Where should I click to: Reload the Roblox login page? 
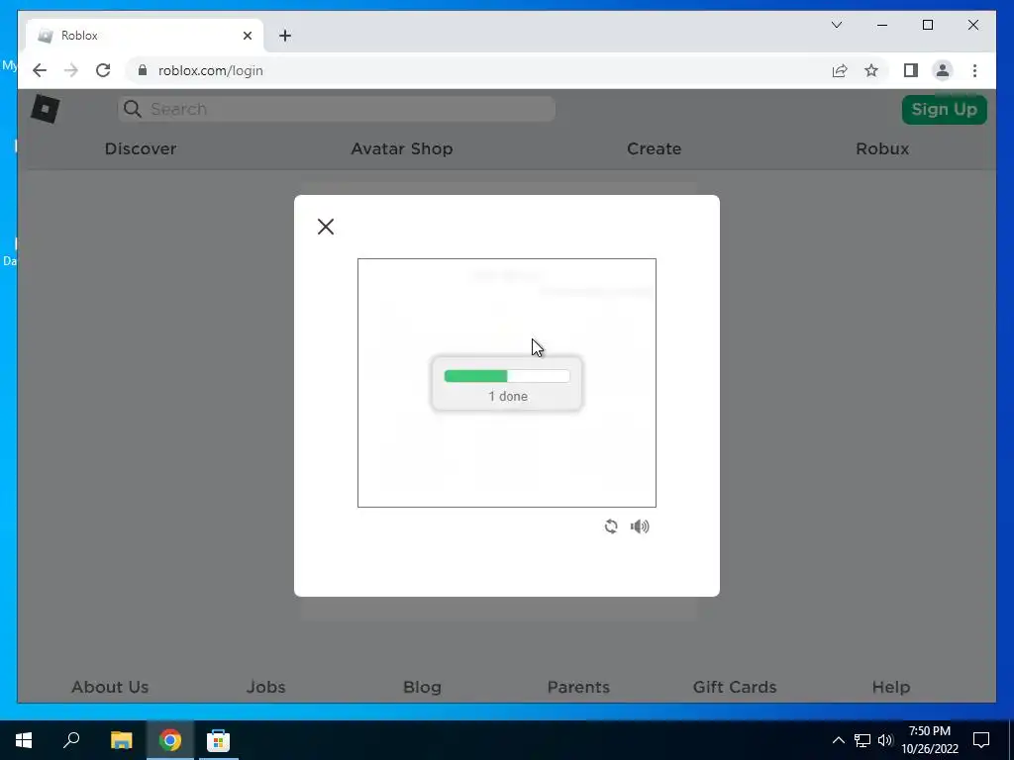[103, 70]
